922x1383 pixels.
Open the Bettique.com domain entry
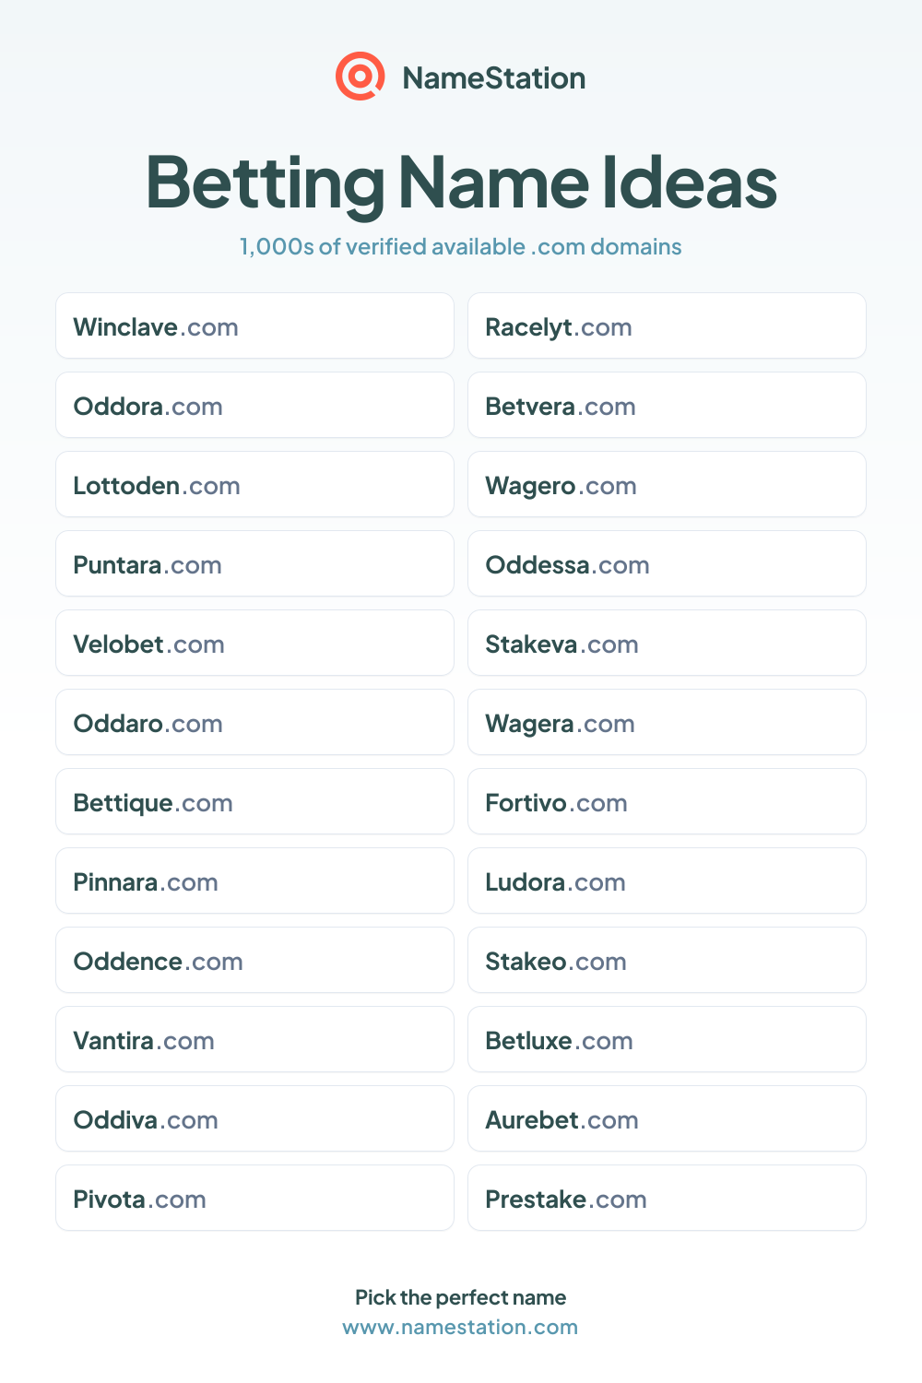(254, 801)
